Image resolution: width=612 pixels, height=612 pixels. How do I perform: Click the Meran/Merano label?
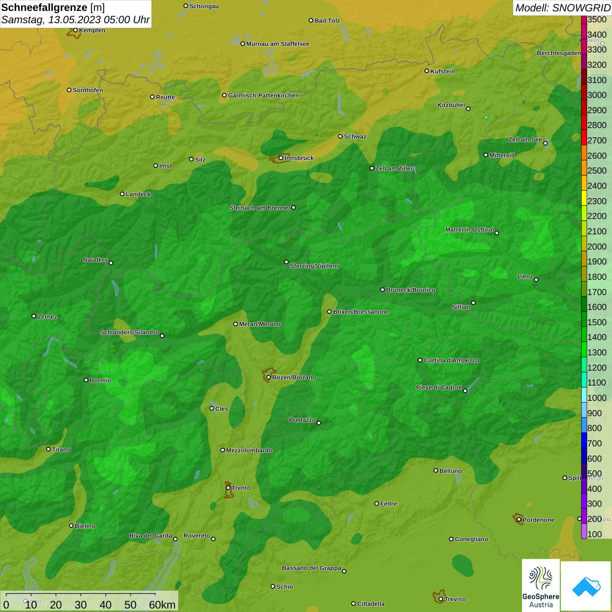coord(260,324)
